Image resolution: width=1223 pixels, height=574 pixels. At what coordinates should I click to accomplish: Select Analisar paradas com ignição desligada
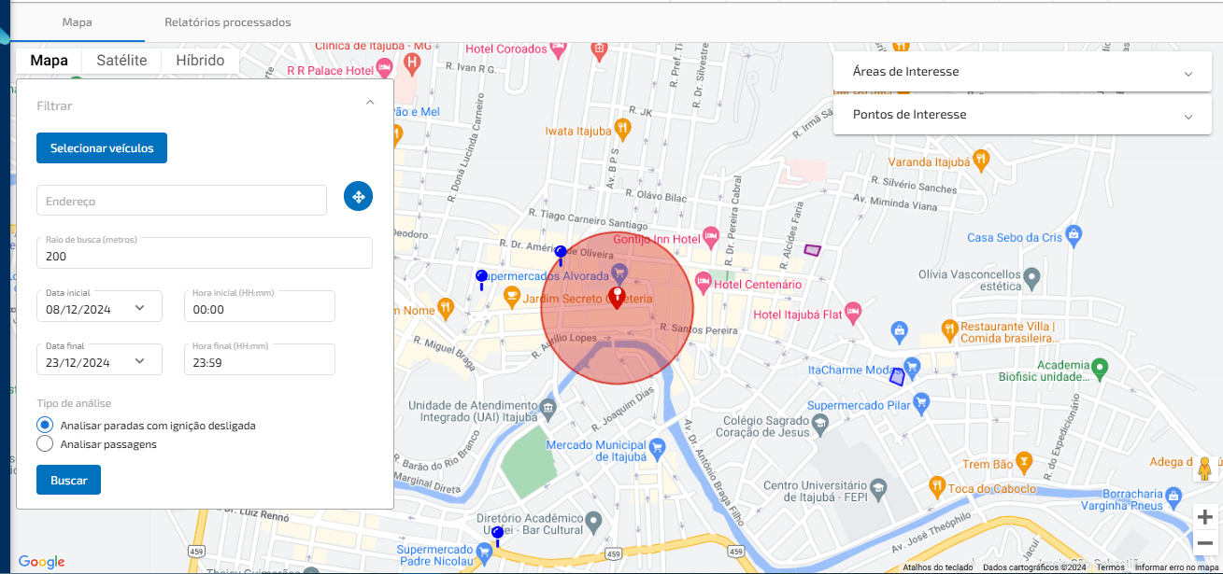45,425
